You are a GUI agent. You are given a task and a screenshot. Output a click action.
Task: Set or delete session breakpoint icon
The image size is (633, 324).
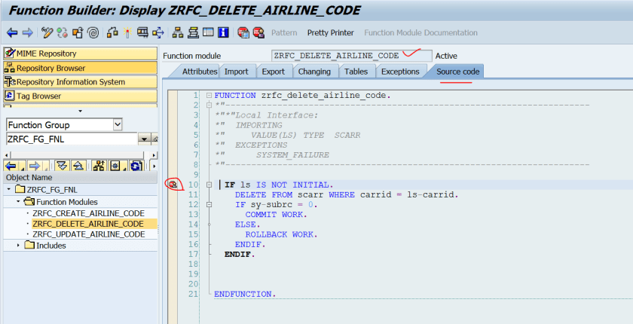[x=243, y=32]
